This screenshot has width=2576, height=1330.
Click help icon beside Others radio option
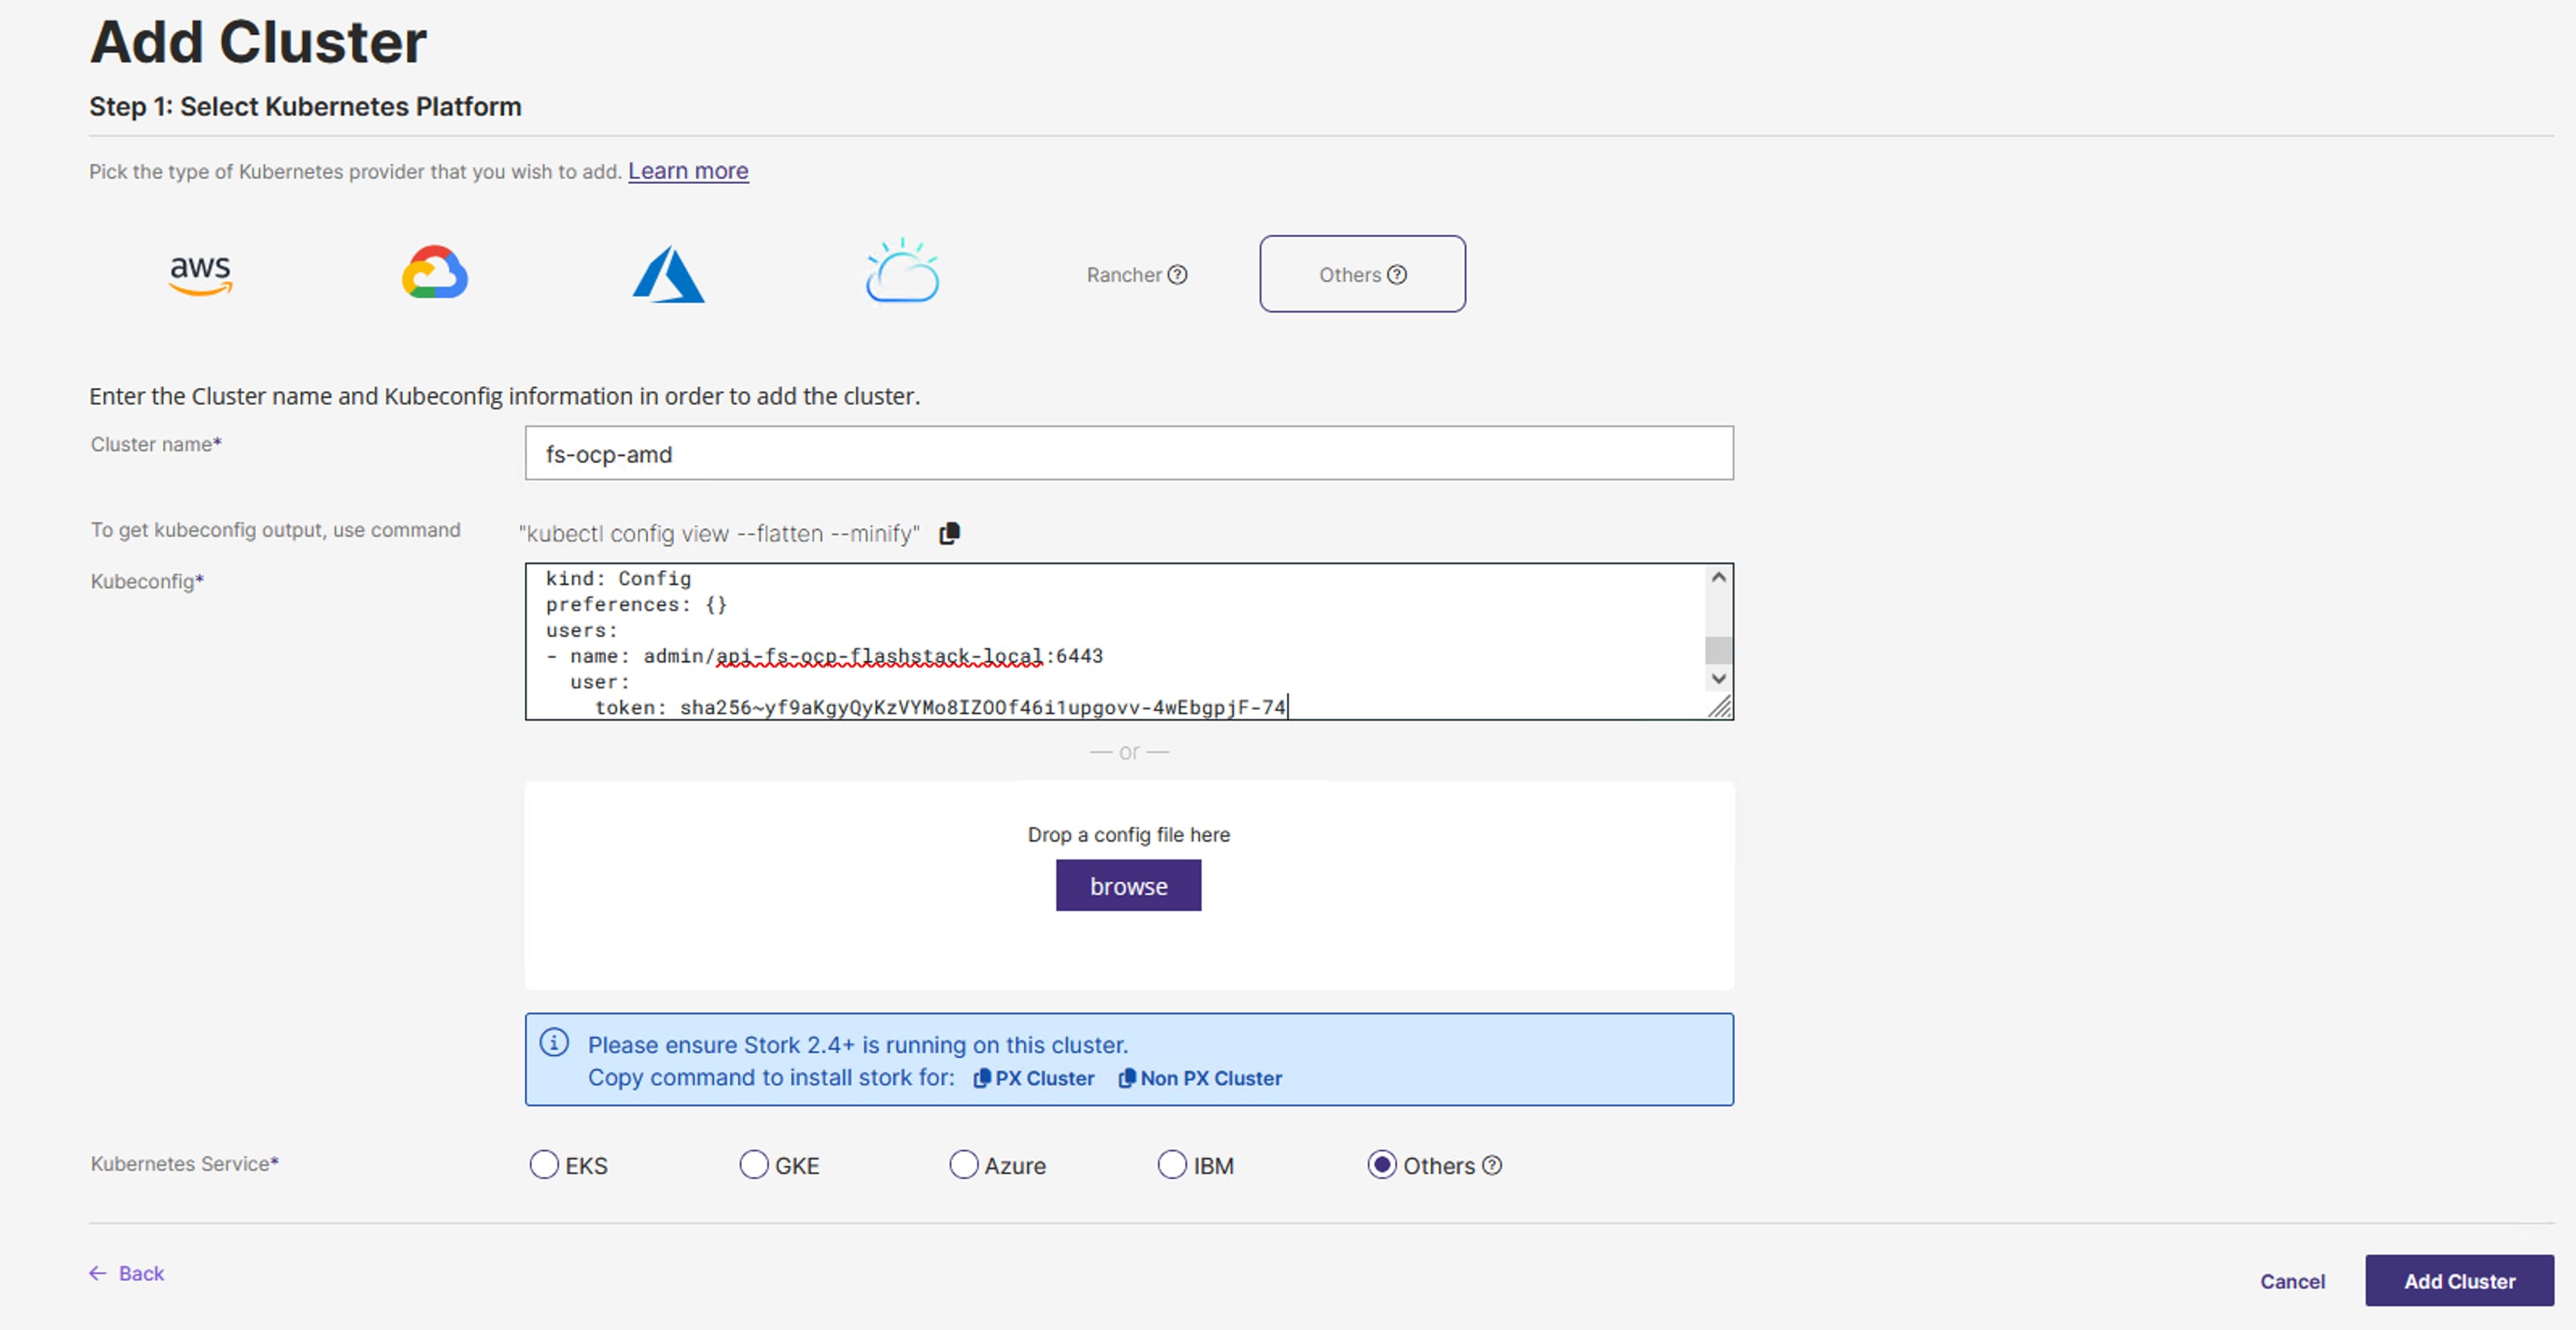pyautogui.click(x=1492, y=1165)
